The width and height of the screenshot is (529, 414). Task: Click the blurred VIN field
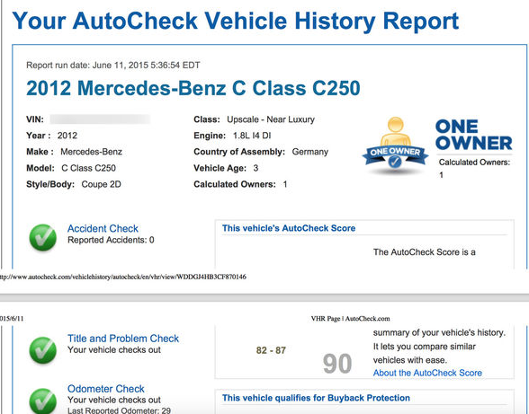pyautogui.click(x=100, y=119)
